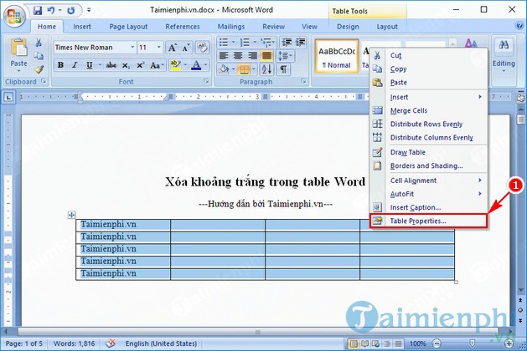527x351 pixels.
Task: Open the Page Layout tab
Action: click(x=128, y=27)
